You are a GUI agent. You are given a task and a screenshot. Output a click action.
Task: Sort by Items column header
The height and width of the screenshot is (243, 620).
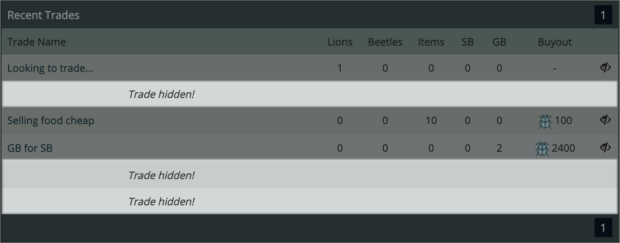point(431,42)
